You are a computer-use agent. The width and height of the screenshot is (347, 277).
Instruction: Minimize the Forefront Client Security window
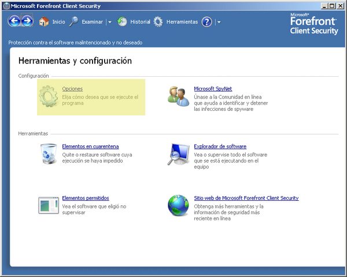(324, 6)
